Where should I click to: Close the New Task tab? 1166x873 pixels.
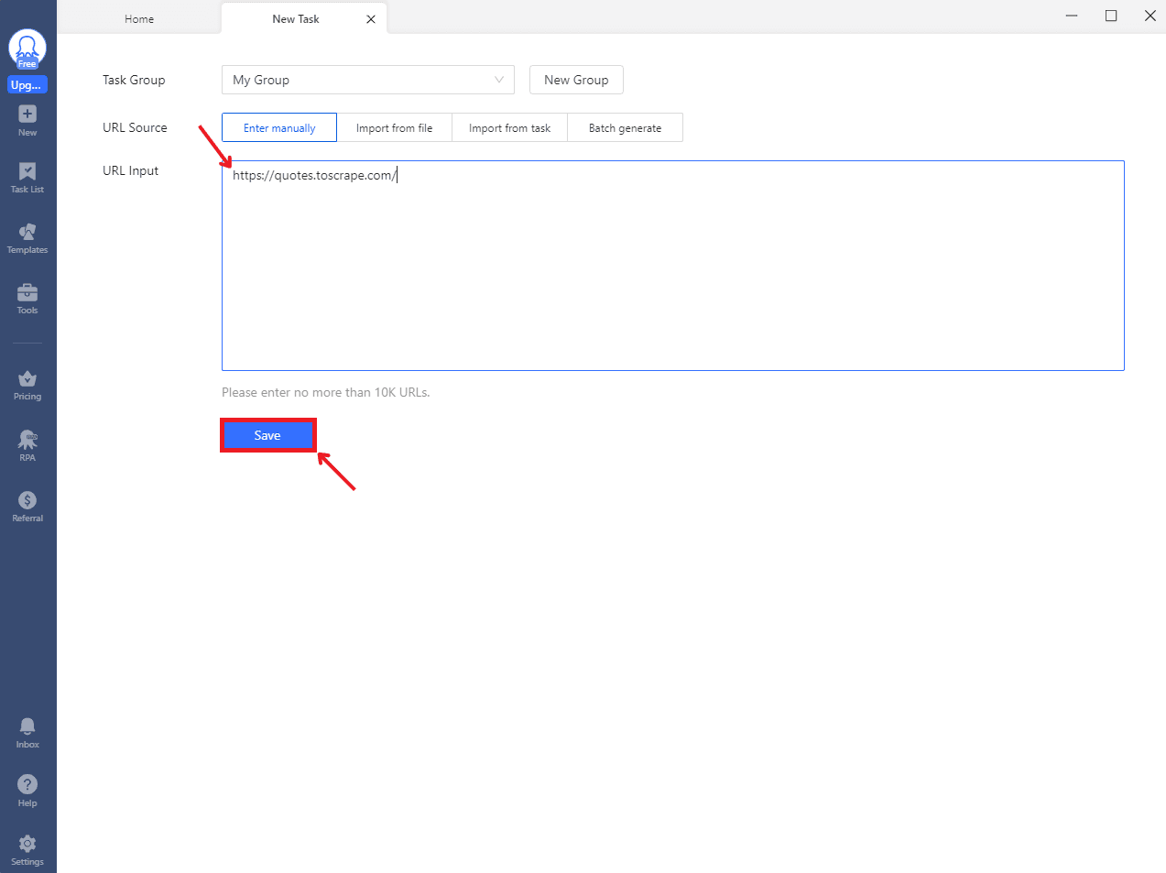click(371, 19)
